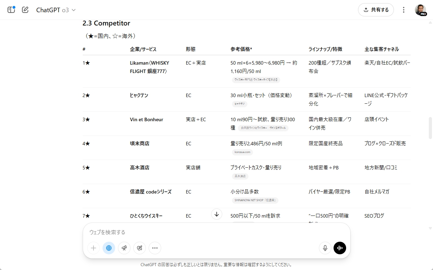
Task: Click the ラインナップ/特徴 column header
Action: (x=326, y=49)
